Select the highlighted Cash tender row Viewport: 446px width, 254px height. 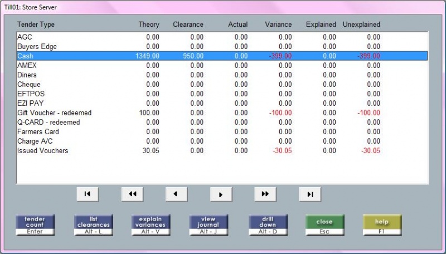coord(222,56)
